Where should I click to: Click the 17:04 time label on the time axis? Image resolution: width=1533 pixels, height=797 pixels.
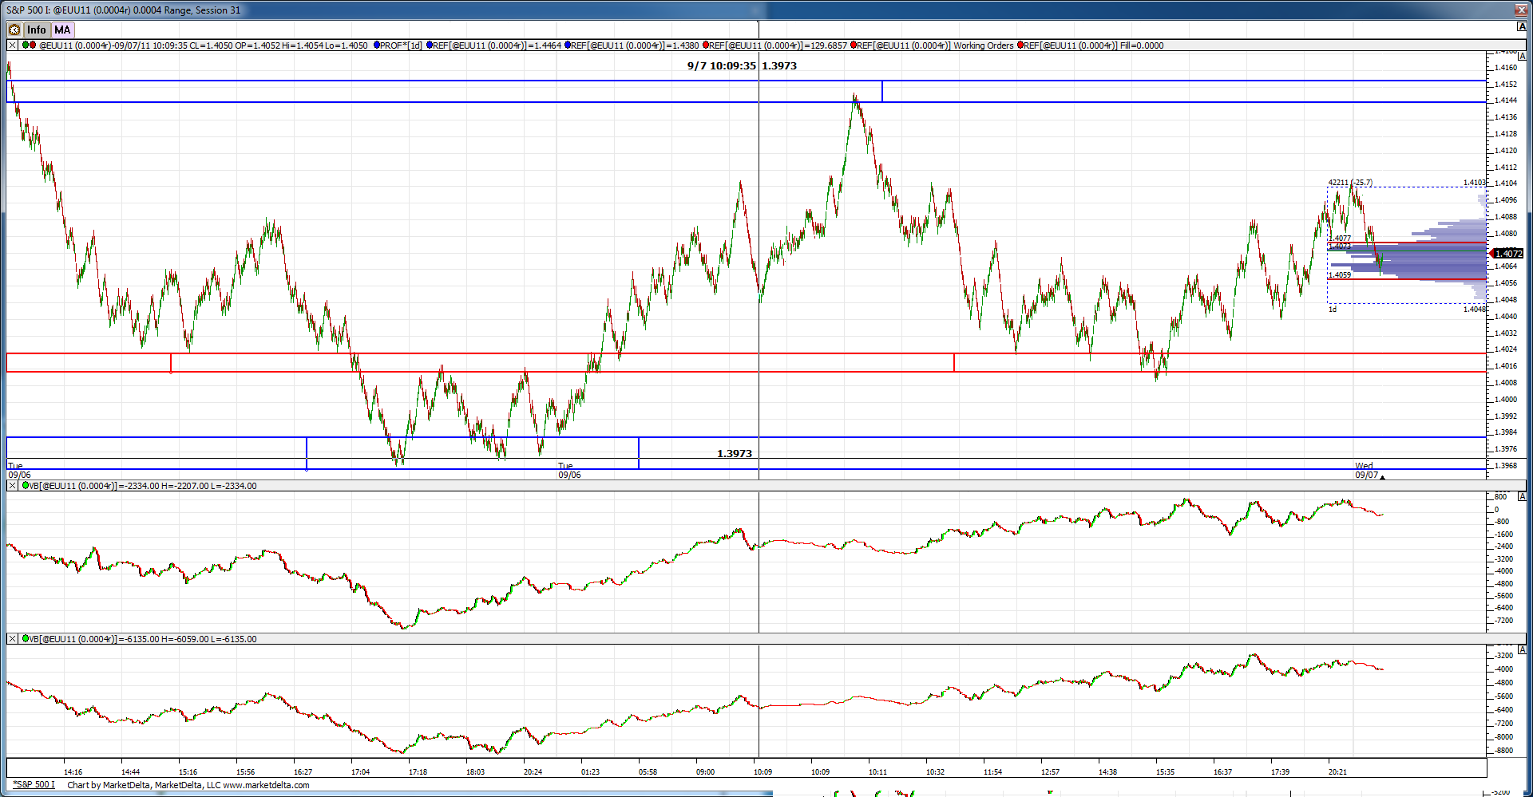point(361,771)
